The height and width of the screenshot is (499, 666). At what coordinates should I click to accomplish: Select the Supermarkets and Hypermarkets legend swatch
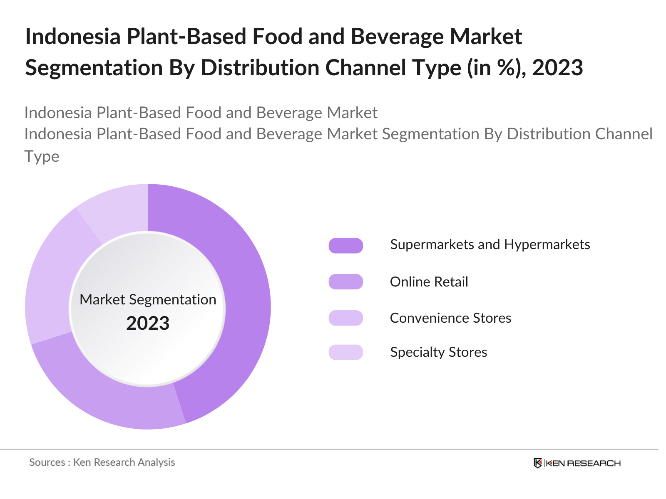click(346, 245)
